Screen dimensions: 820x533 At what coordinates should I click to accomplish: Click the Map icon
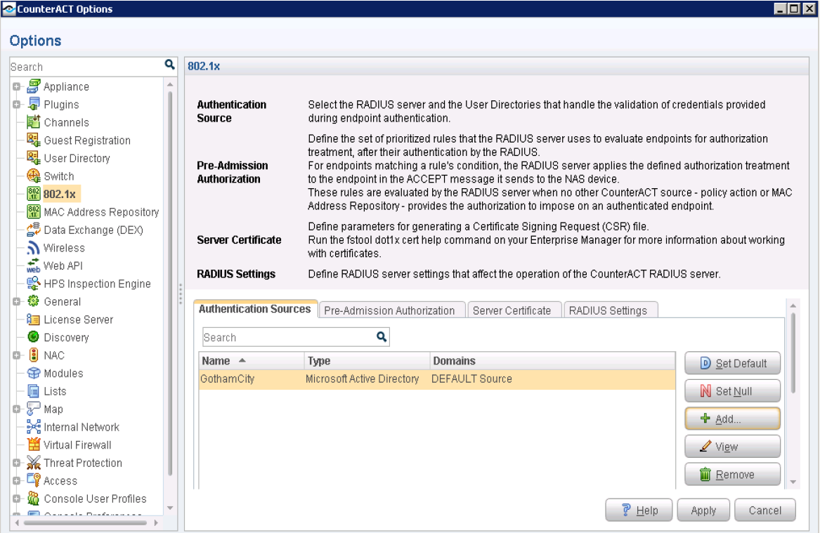coord(34,409)
